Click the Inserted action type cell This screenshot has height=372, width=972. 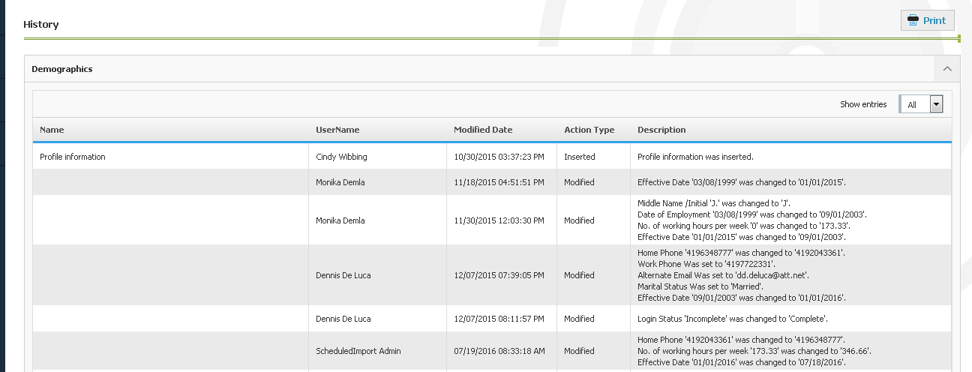coord(579,157)
